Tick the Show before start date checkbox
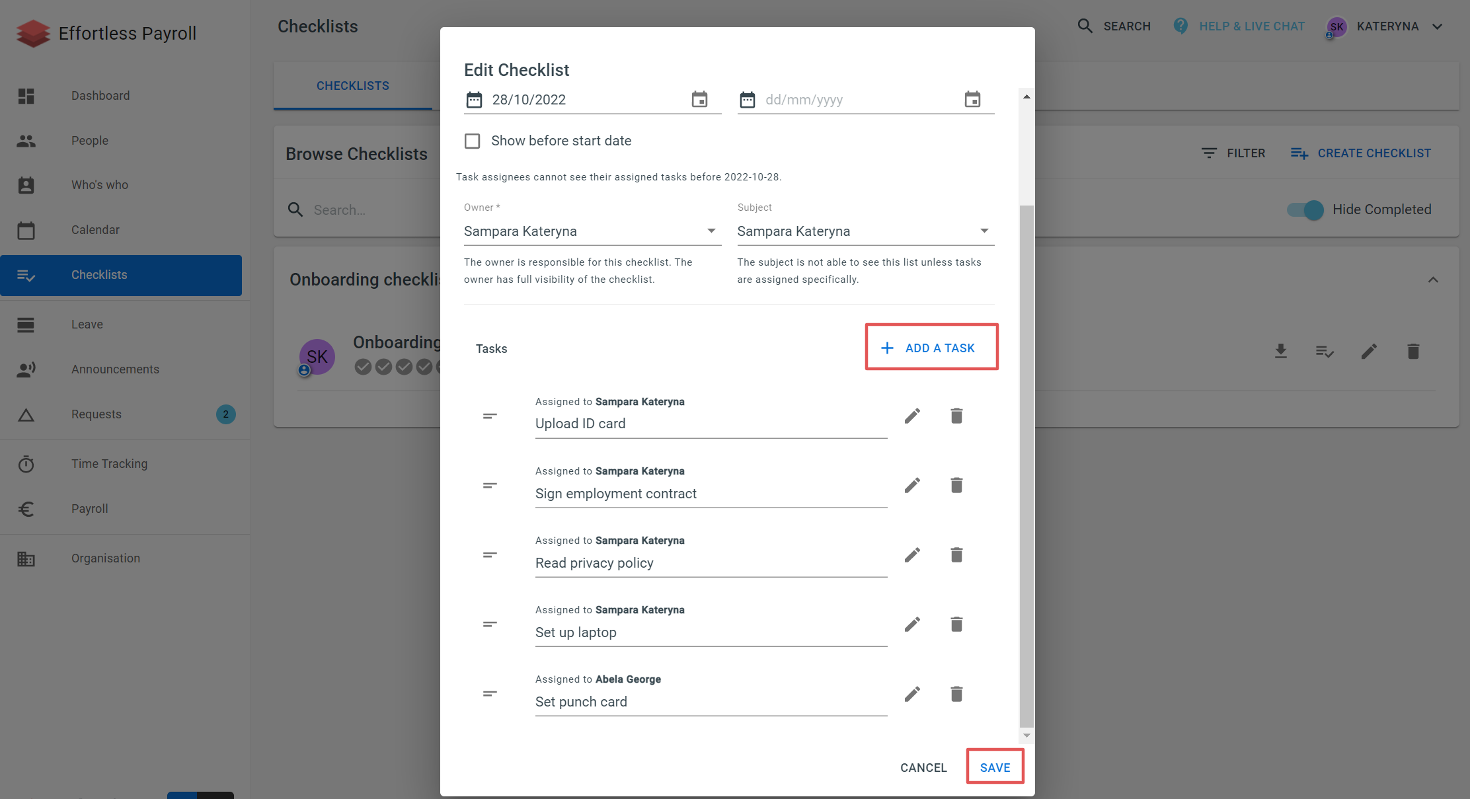 (472, 141)
